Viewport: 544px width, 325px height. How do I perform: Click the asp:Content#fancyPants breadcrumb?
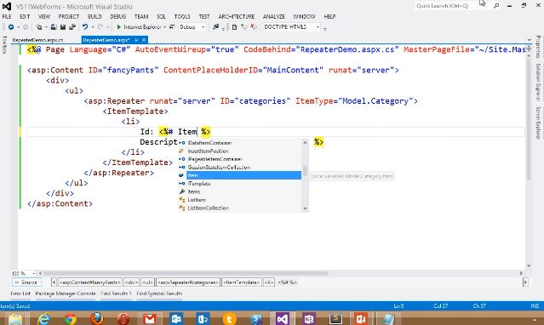click(90, 282)
